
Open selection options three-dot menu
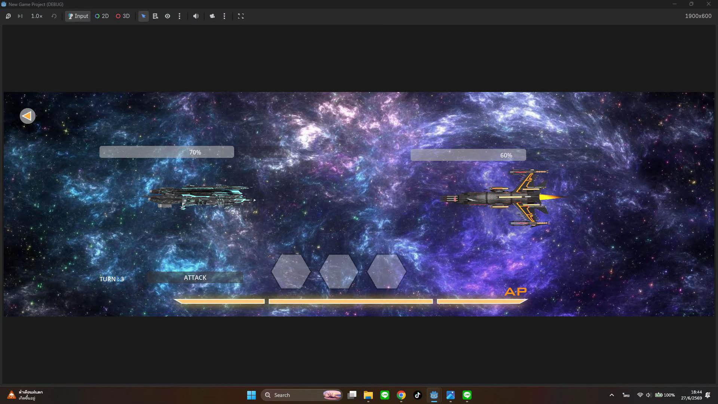179,16
